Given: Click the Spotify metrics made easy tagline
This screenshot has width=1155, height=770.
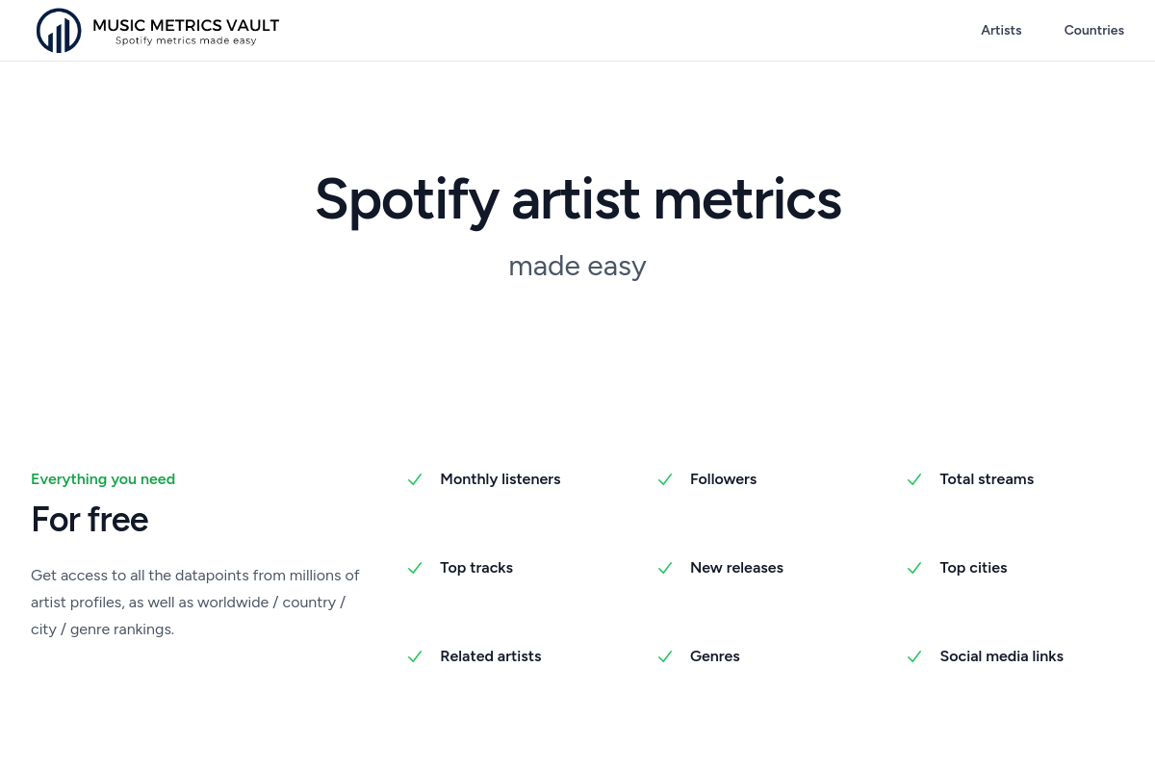Looking at the screenshot, I should (x=186, y=41).
